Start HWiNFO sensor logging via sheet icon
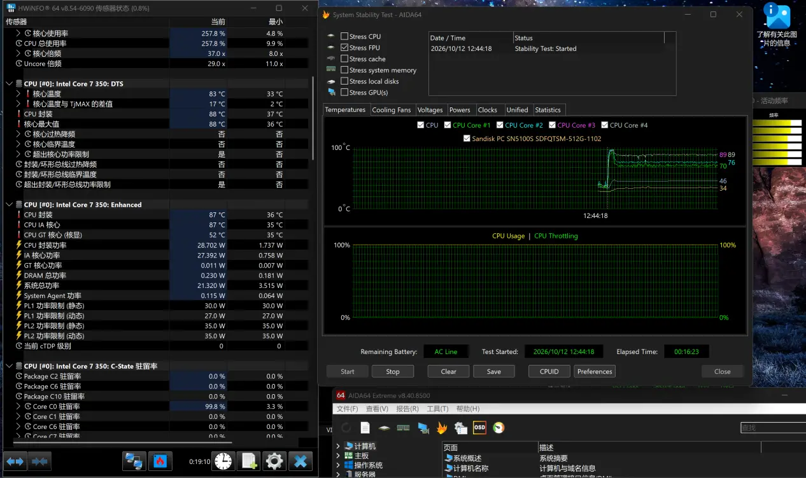 click(249, 461)
